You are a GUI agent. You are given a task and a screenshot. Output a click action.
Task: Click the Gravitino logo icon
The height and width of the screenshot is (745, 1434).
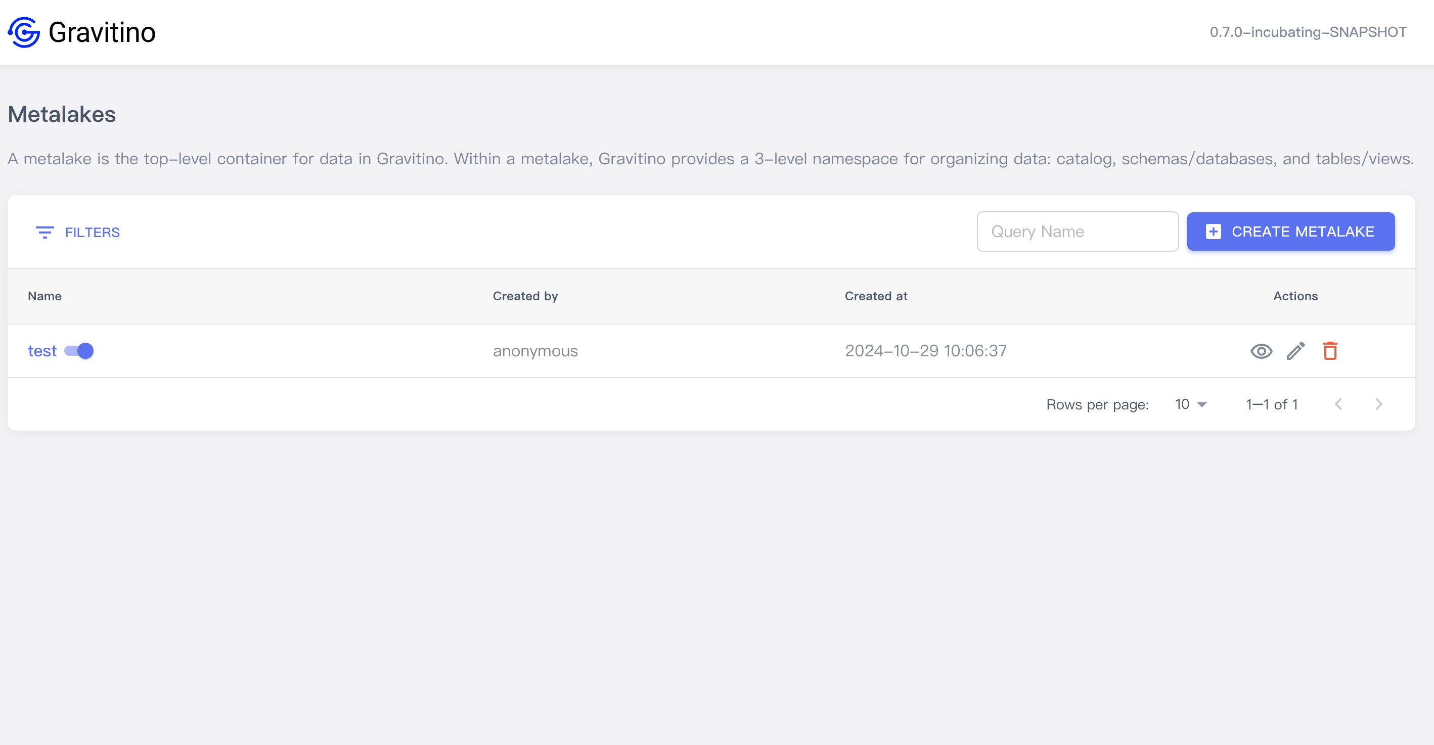(x=24, y=32)
